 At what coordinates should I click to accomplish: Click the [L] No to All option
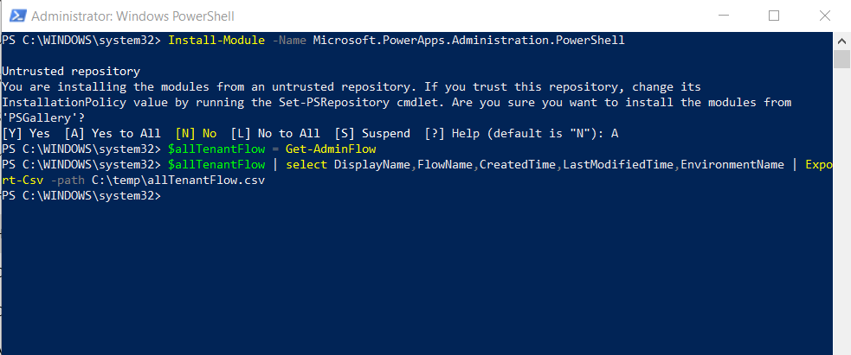pyautogui.click(x=275, y=133)
